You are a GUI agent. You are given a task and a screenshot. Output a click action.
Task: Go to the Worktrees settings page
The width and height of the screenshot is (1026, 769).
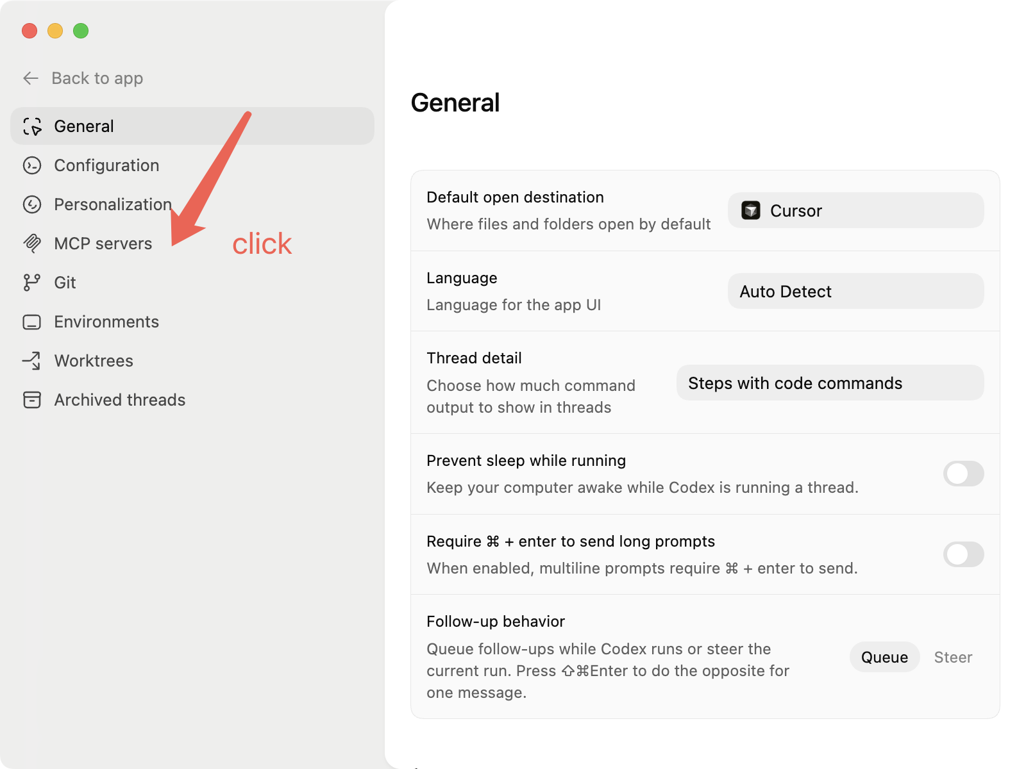click(94, 361)
